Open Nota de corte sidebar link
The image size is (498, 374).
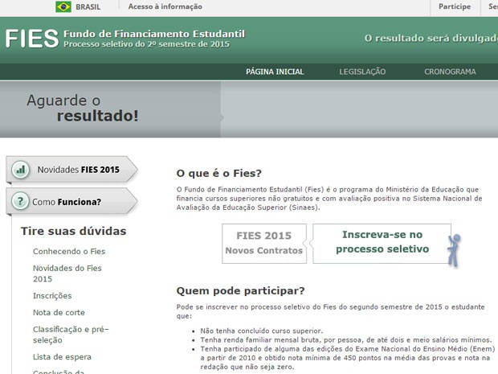[59, 312]
